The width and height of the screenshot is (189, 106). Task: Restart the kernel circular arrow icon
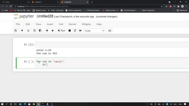pyautogui.click(x=75, y=31)
